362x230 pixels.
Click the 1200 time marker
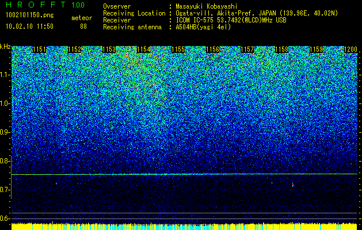(350, 49)
